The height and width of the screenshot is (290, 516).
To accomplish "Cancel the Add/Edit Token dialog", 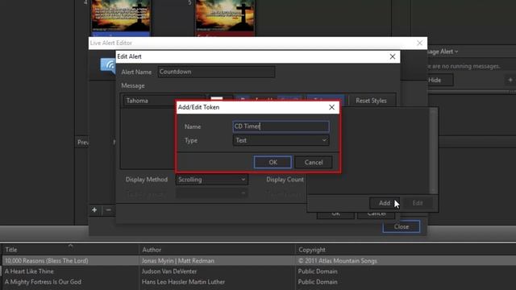I will [314, 162].
